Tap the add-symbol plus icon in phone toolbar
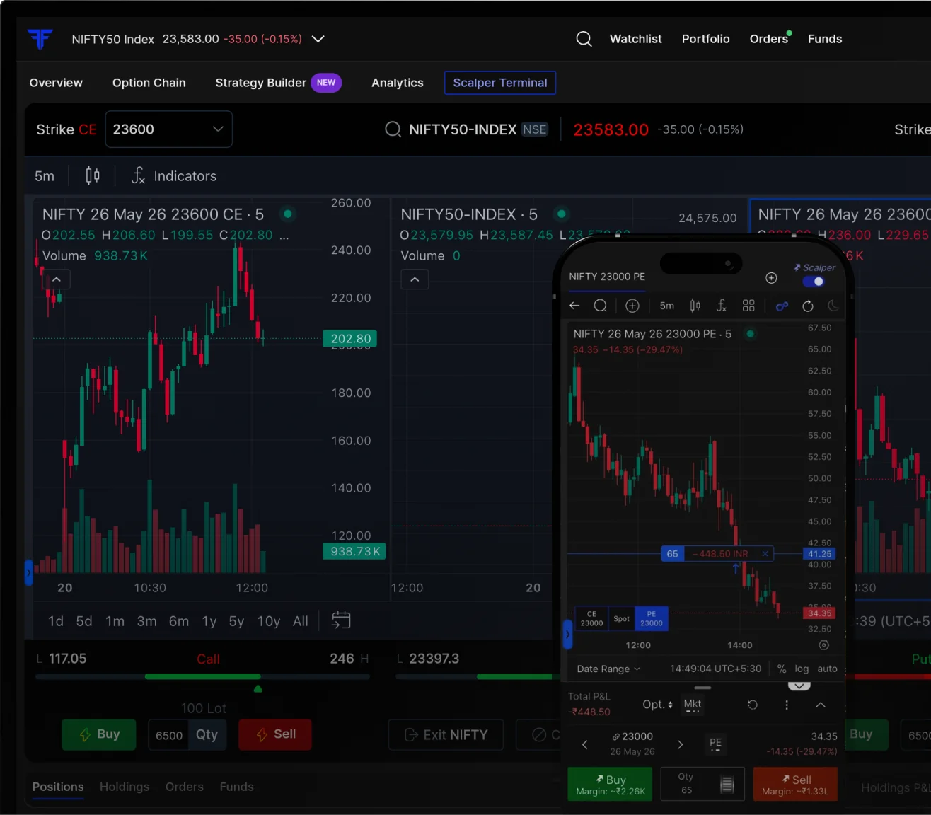This screenshot has width=931, height=815. pos(632,306)
